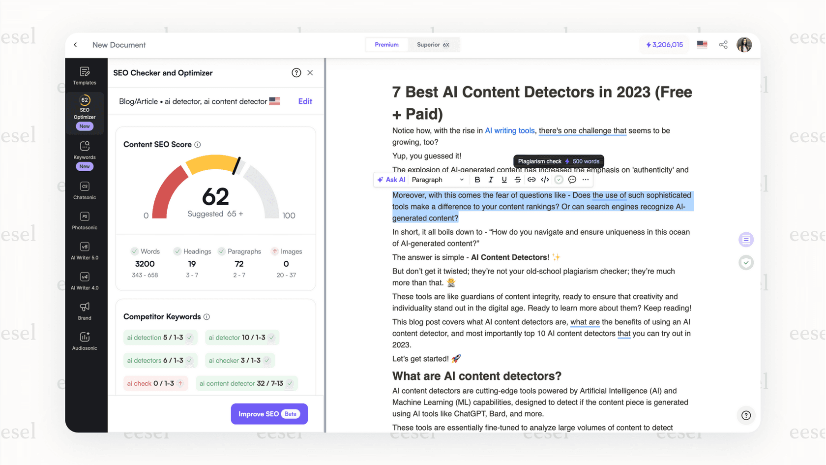Screen dimensions: 826x465
Task: Switch to the Premium tab
Action: (x=386, y=44)
